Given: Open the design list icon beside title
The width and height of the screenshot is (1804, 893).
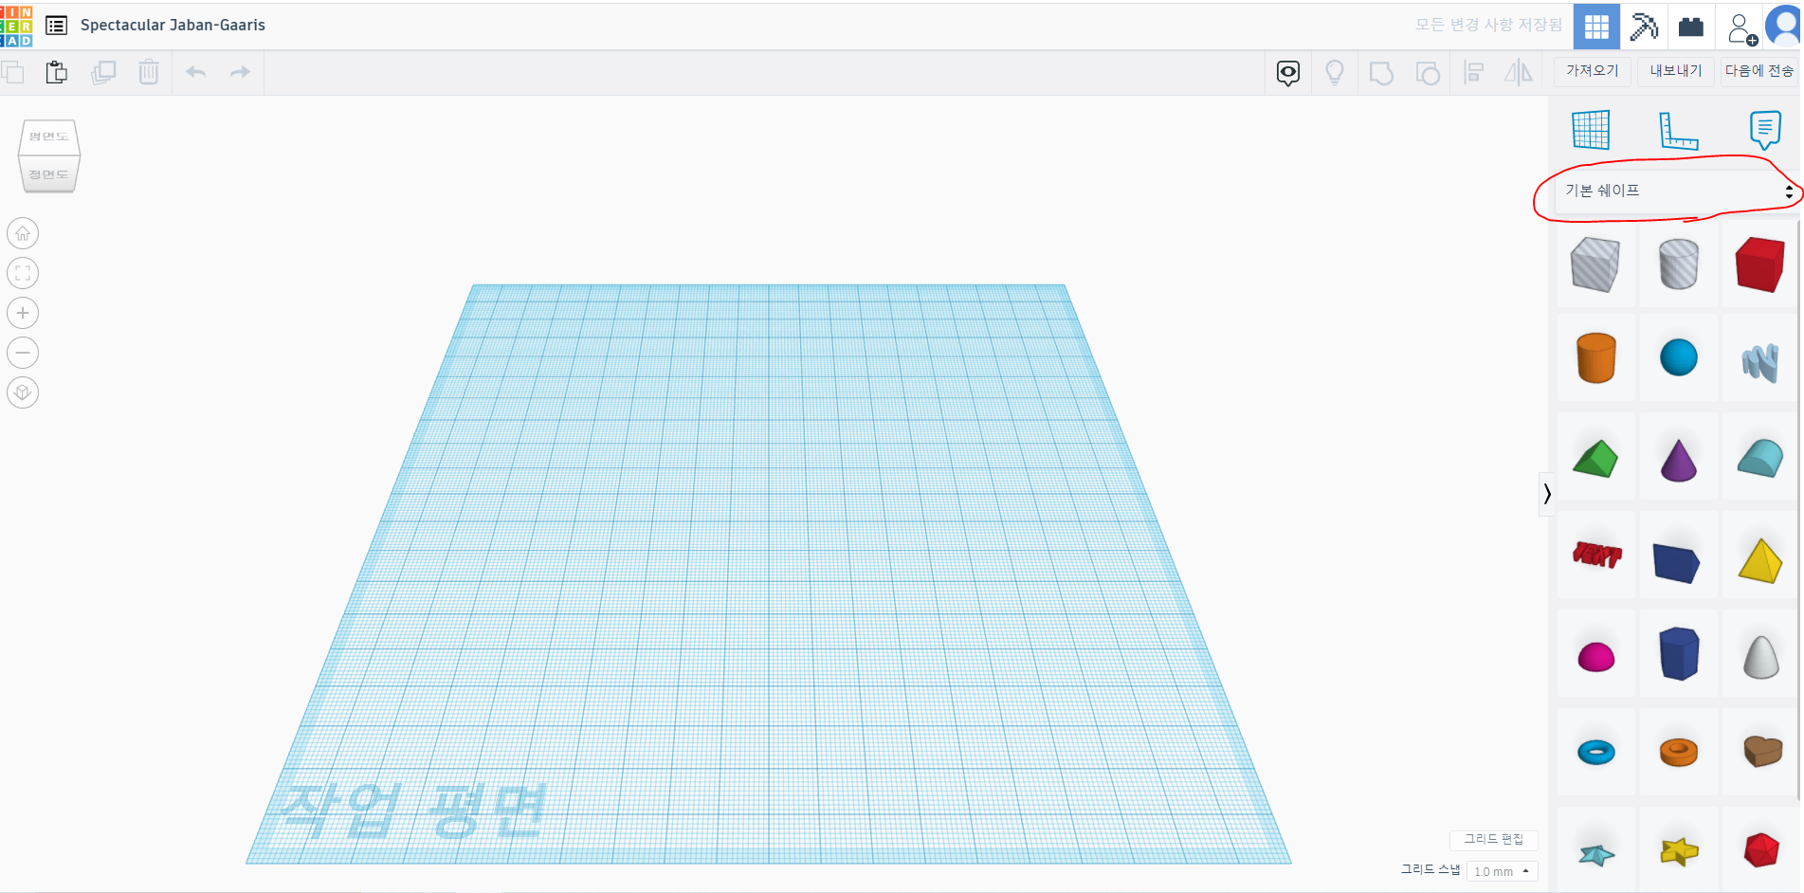Looking at the screenshot, I should [57, 26].
